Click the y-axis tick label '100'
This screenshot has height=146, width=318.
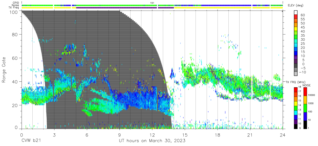click(14, 12)
